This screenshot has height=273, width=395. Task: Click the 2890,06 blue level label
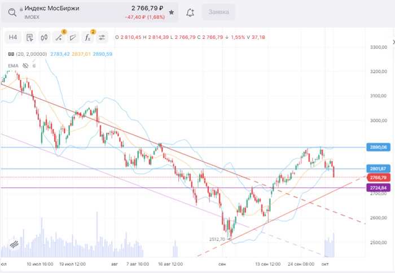coord(379,147)
